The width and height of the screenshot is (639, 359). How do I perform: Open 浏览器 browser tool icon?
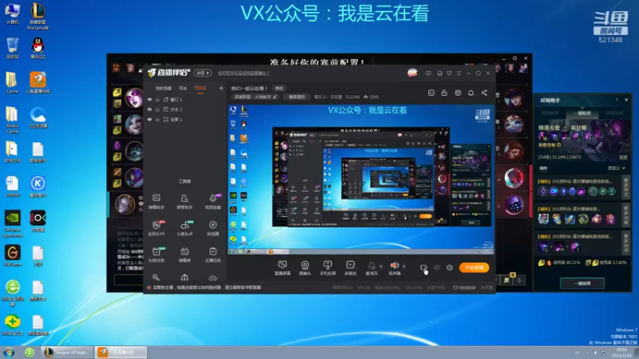[x=212, y=228]
